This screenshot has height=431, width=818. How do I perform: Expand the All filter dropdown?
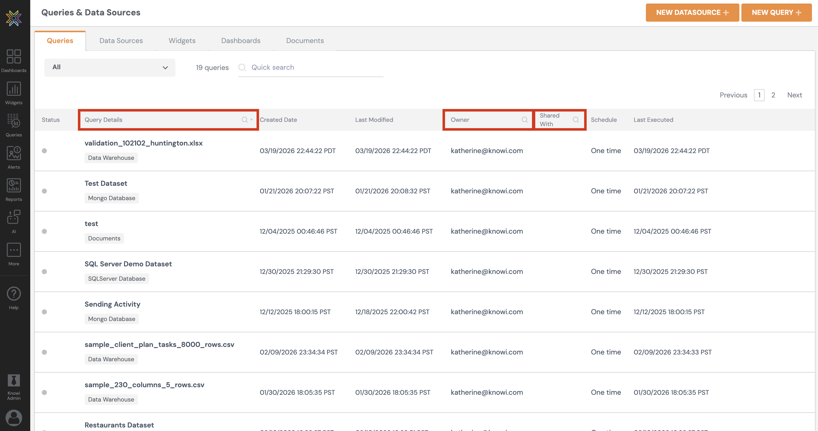110,67
